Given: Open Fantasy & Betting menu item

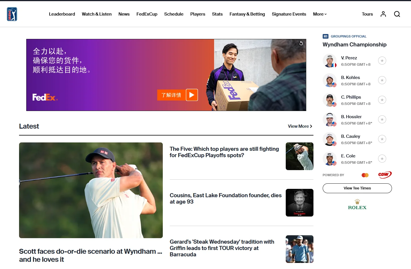Looking at the screenshot, I should point(247,14).
